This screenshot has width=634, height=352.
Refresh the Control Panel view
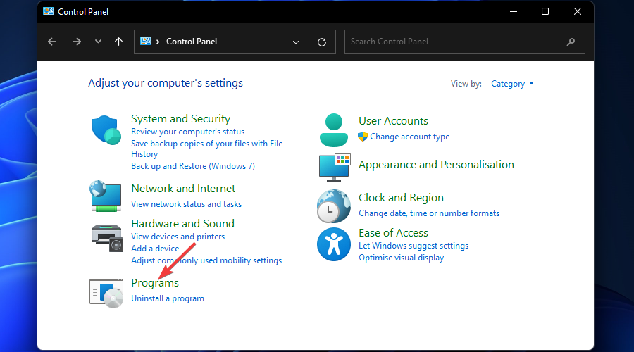tap(322, 42)
